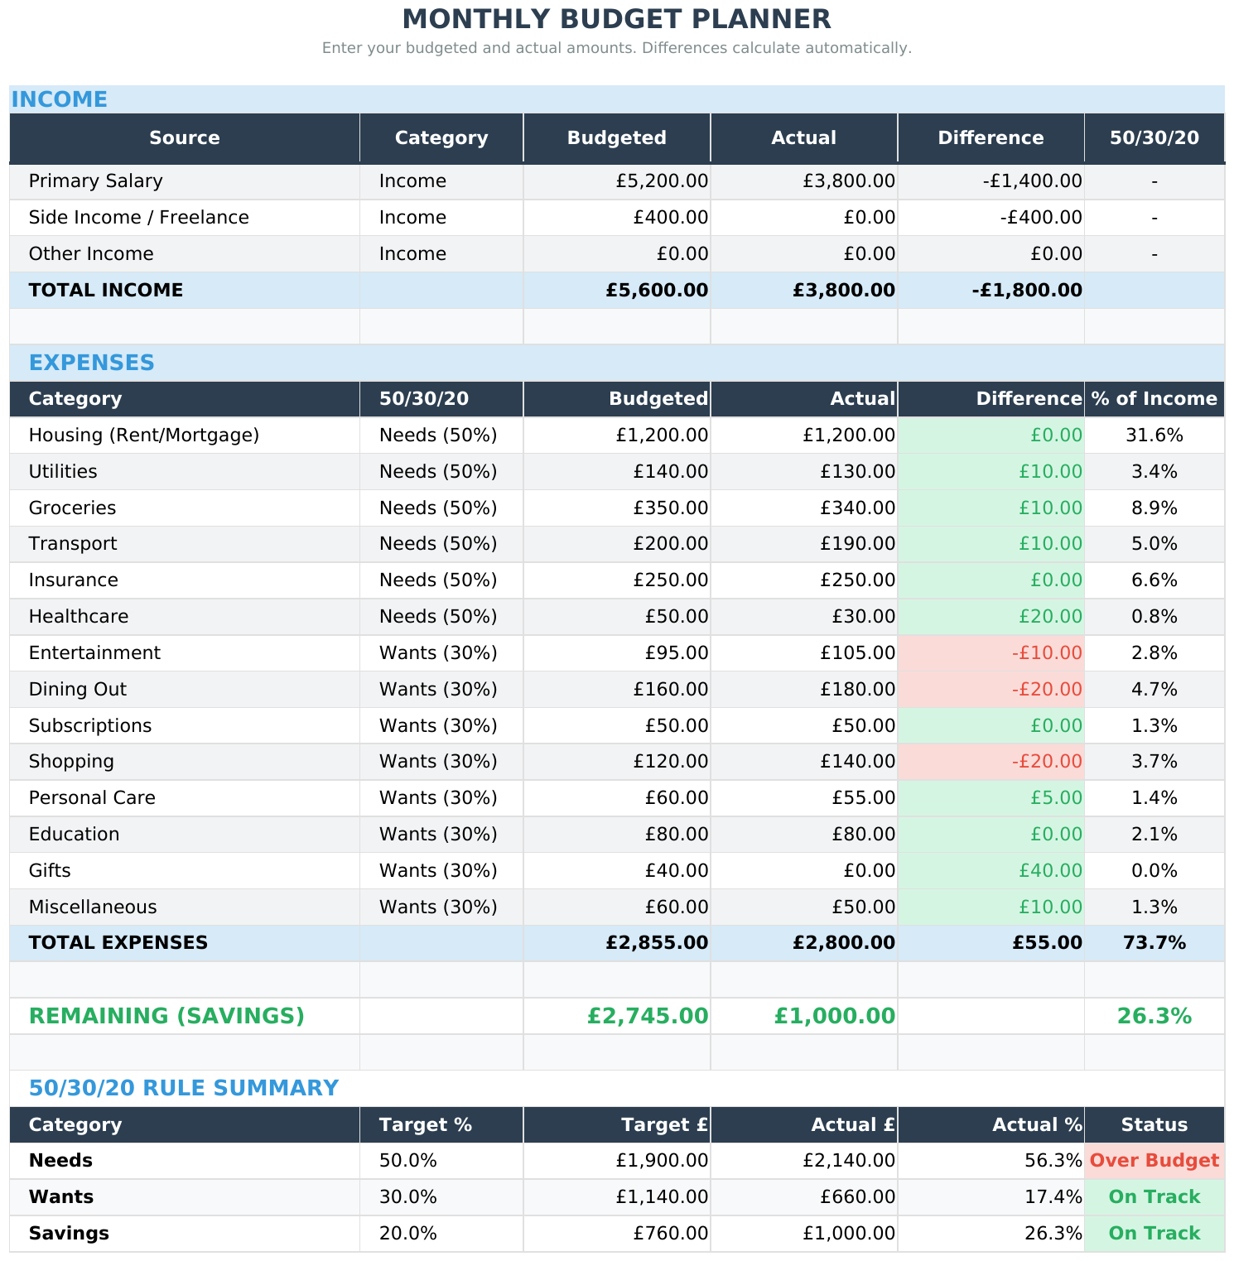Select total expenses actual £2,800.00

(x=804, y=943)
